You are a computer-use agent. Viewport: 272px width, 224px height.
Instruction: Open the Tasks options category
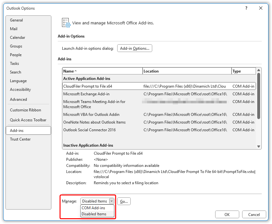[29, 64]
